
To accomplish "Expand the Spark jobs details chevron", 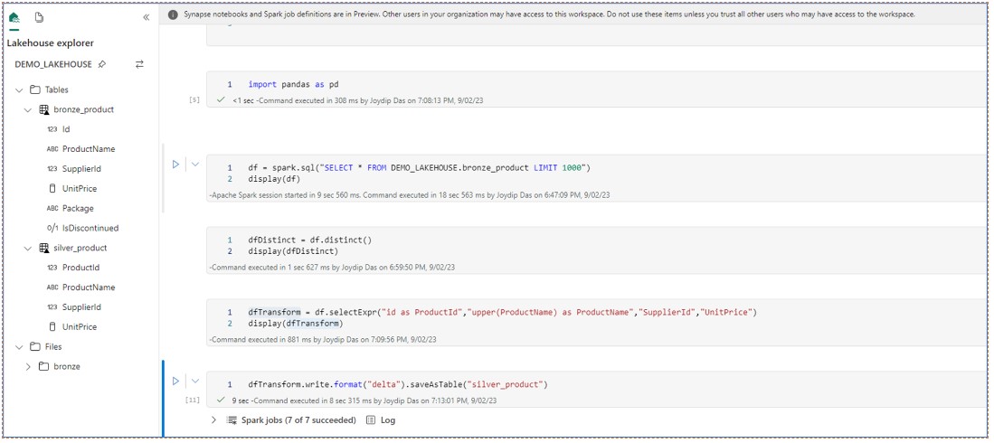I will point(213,420).
